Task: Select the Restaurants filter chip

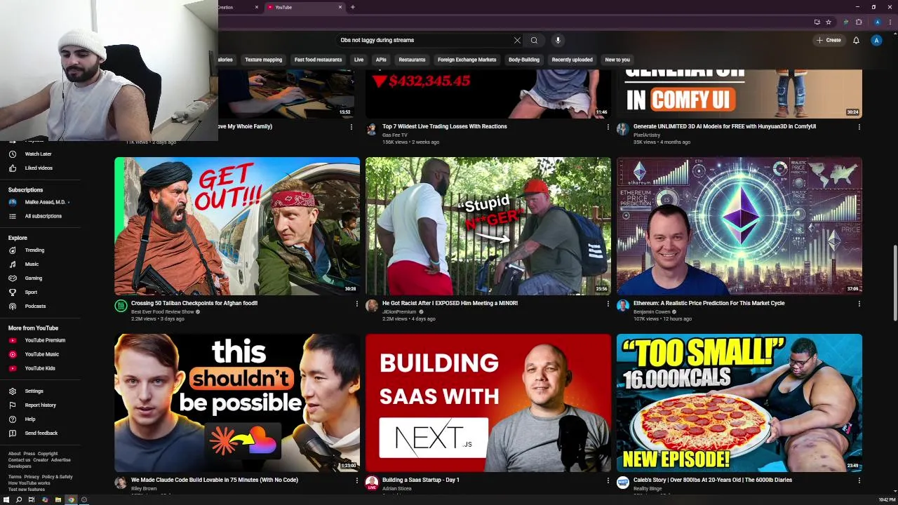Action: (412, 60)
